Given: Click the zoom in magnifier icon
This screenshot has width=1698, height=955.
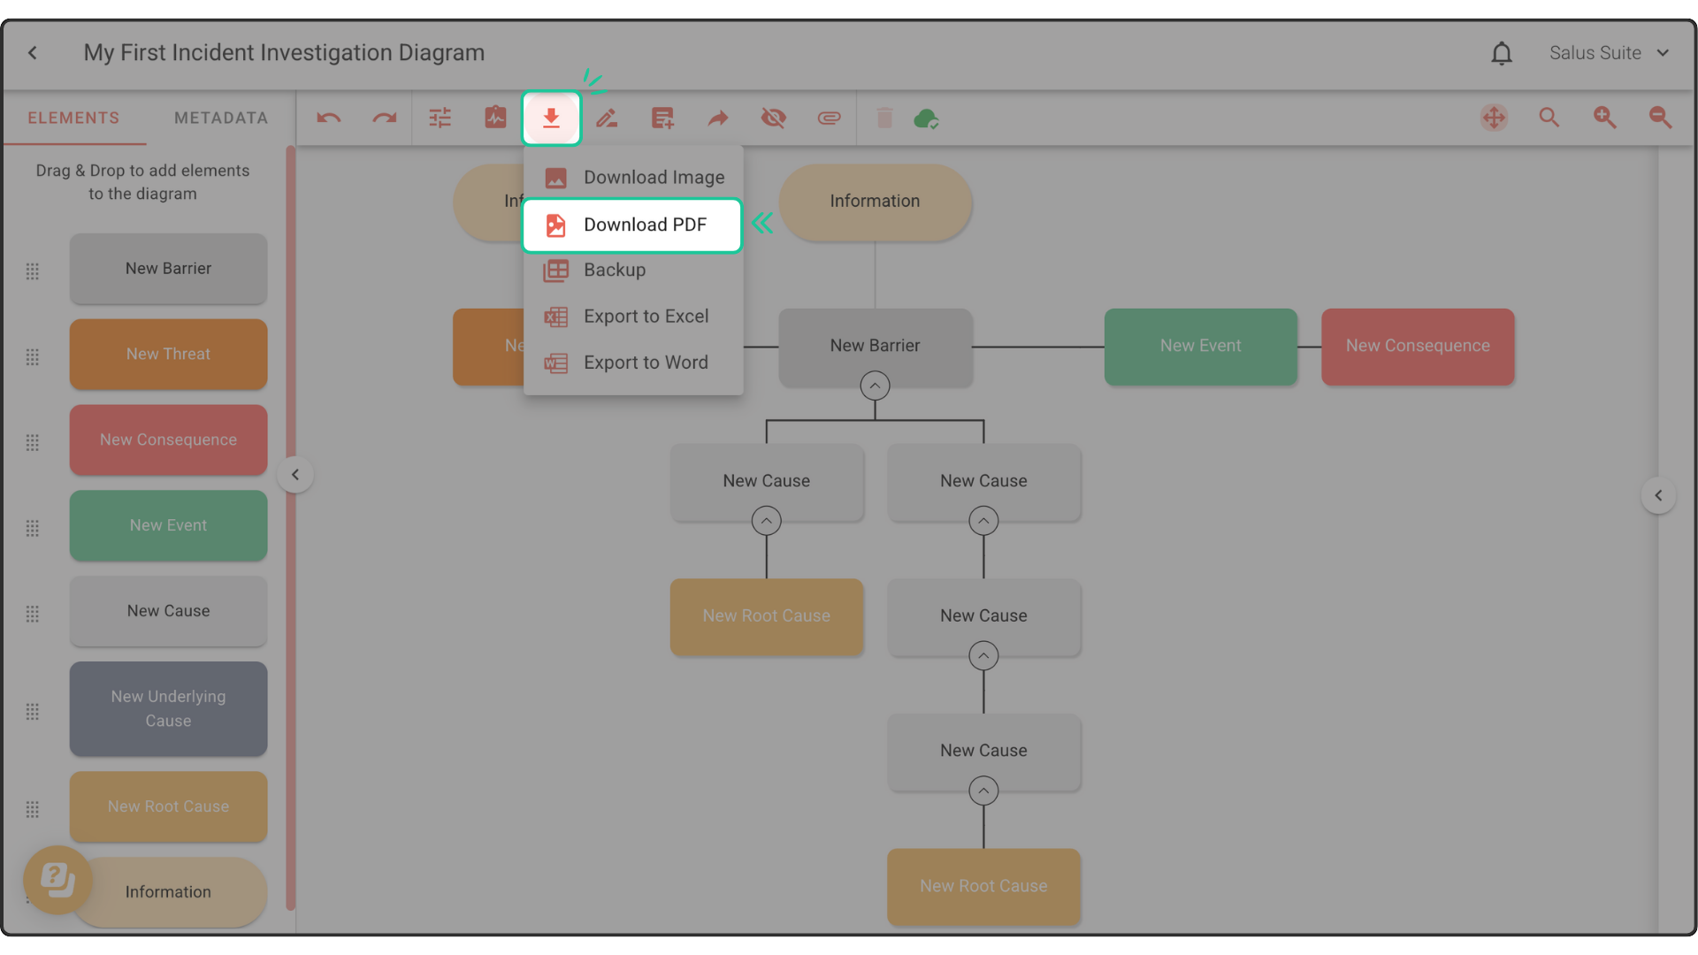Looking at the screenshot, I should click(x=1604, y=118).
